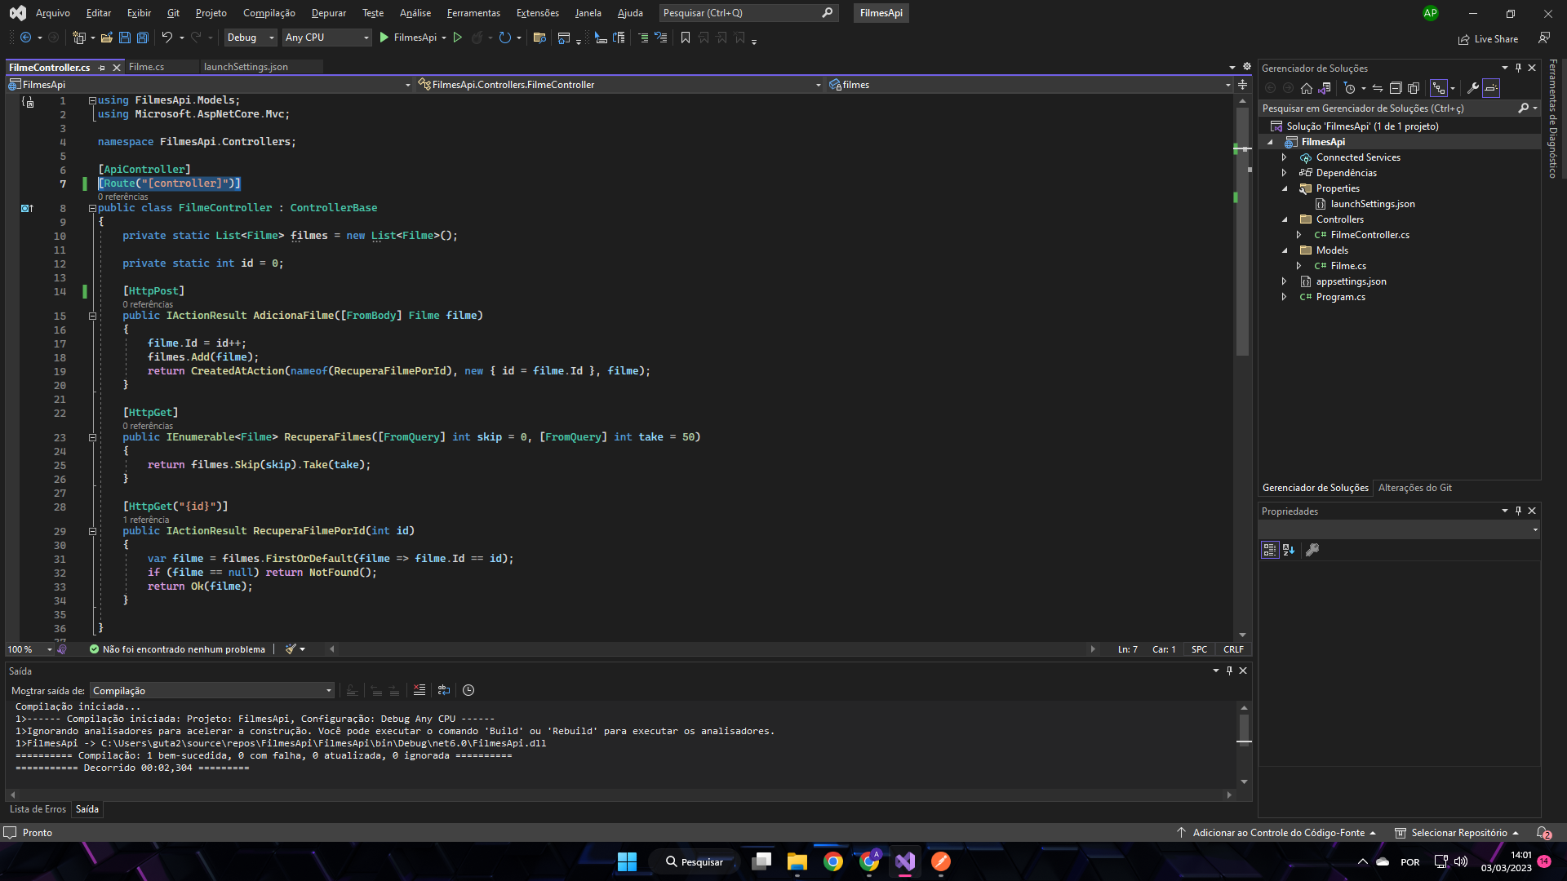Click the FilmeController.cs tab
This screenshot has width=1567, height=881.
(x=50, y=67)
